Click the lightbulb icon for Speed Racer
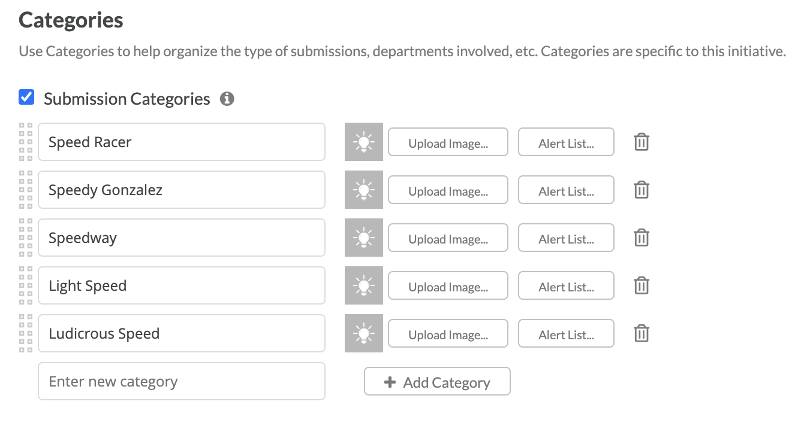801x432 pixels. (x=364, y=142)
